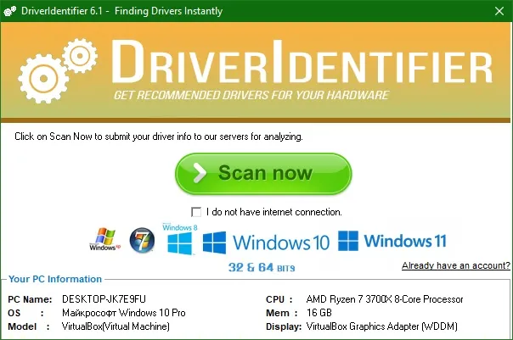This screenshot has width=513, height=340.
Task: Click the Windows 8 logo icon
Action: coord(179,239)
